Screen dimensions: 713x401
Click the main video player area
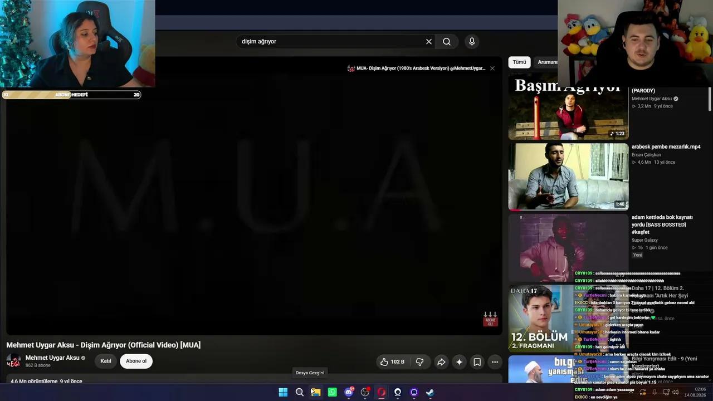coord(254,196)
